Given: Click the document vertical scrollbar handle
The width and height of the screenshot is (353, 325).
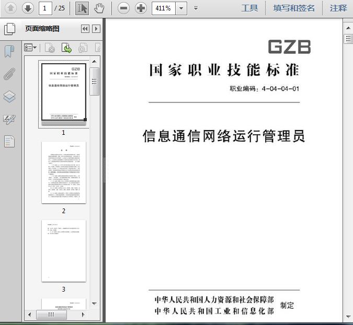Looking at the screenshot, I should tap(348, 39).
